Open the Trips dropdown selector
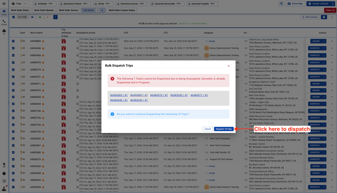337x193 pixels. point(19,4)
